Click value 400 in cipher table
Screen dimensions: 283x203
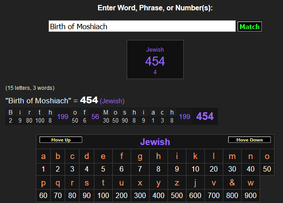(159, 195)
